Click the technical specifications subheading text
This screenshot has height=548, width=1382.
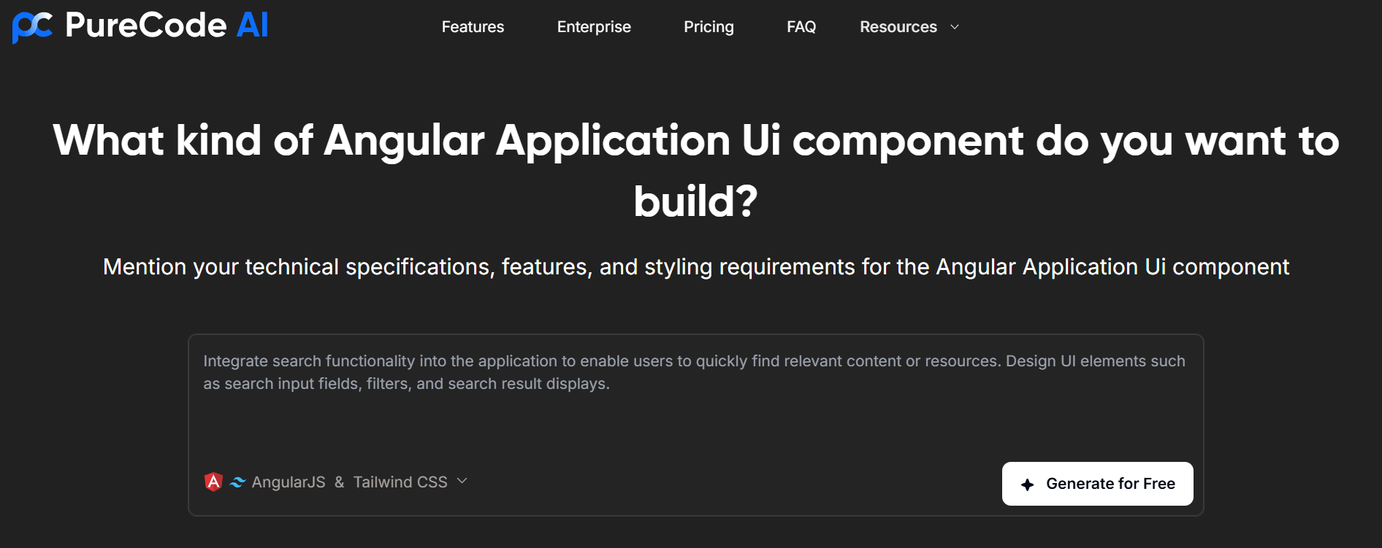tap(695, 267)
